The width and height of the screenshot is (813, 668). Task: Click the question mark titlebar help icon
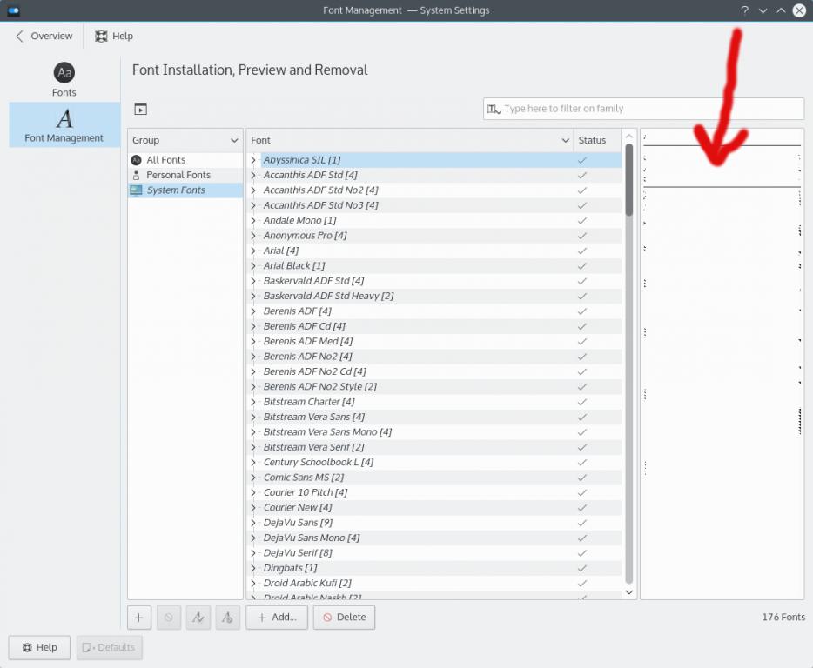point(744,10)
